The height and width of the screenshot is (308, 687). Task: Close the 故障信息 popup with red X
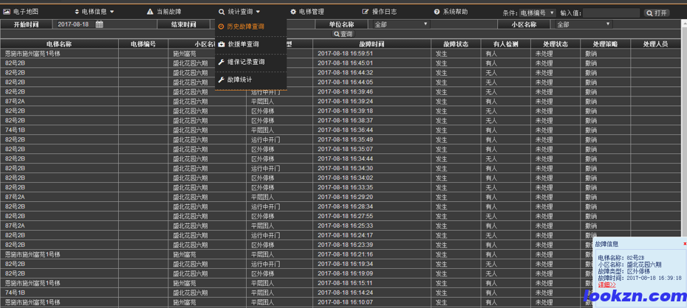pos(684,243)
